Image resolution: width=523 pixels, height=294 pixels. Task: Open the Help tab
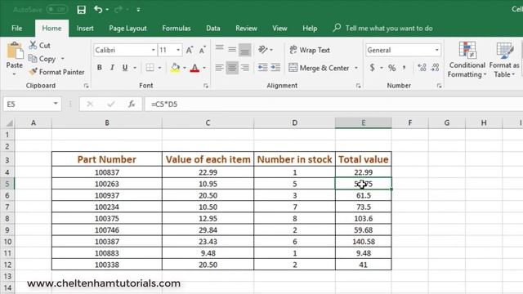310,29
